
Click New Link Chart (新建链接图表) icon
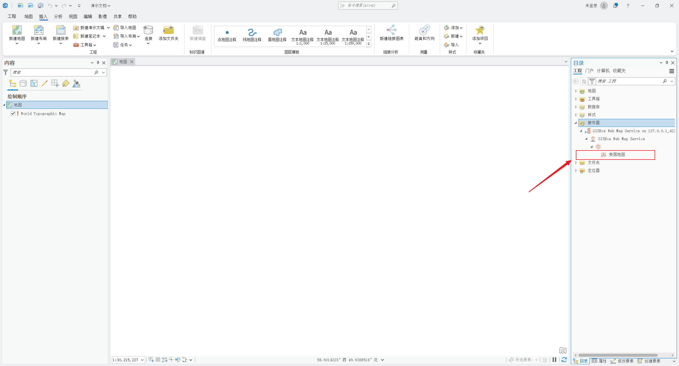[391, 30]
